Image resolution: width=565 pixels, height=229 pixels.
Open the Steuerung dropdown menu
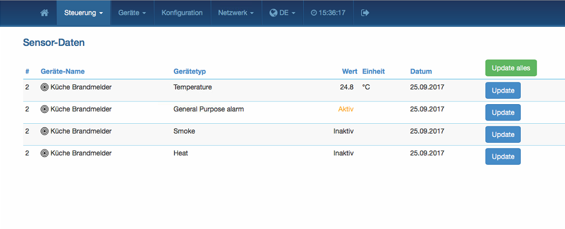(x=83, y=13)
